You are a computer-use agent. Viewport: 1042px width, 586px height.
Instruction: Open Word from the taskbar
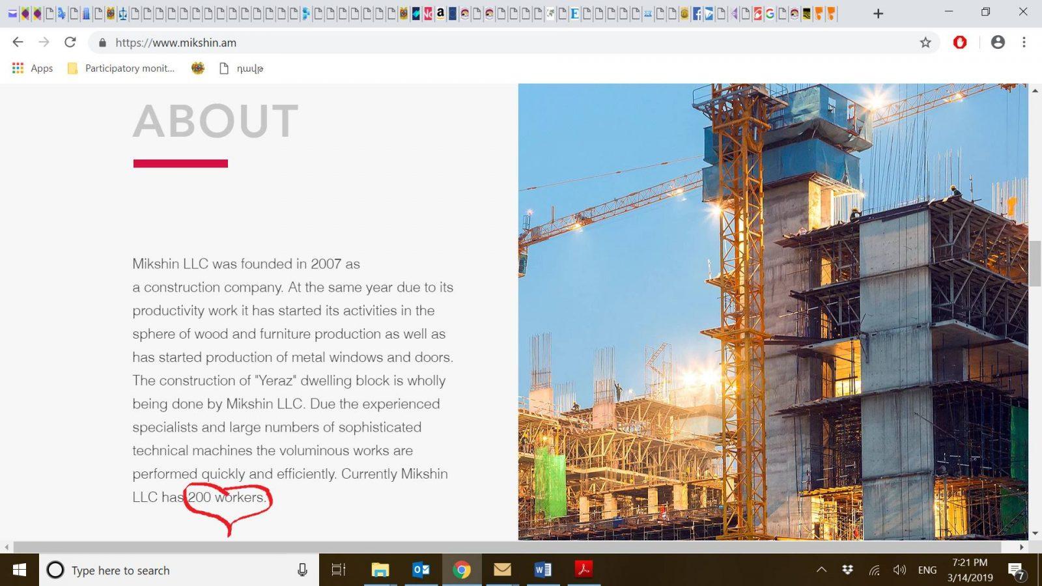pos(542,570)
